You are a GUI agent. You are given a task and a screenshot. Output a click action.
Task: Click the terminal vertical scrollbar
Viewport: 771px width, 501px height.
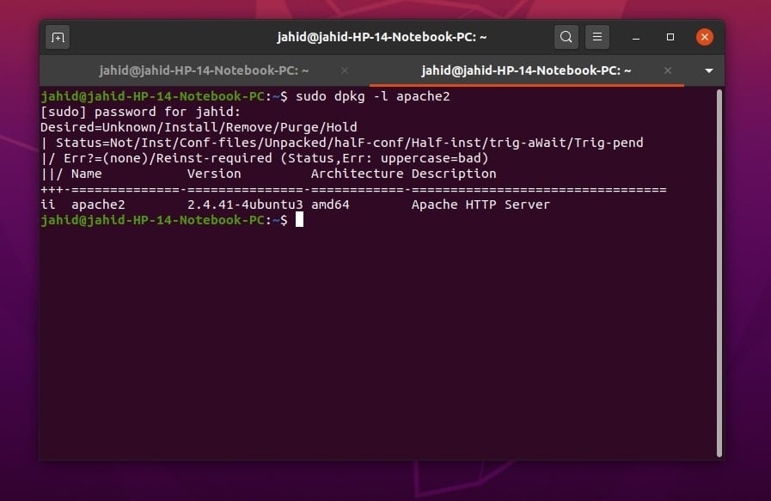[x=719, y=273]
